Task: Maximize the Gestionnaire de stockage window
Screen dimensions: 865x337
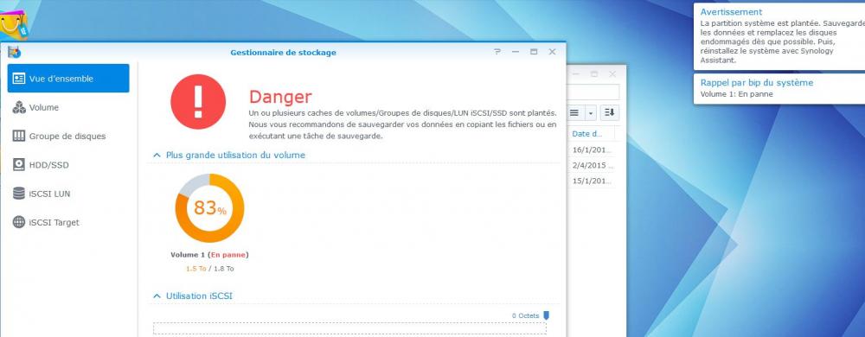Action: 534,52
